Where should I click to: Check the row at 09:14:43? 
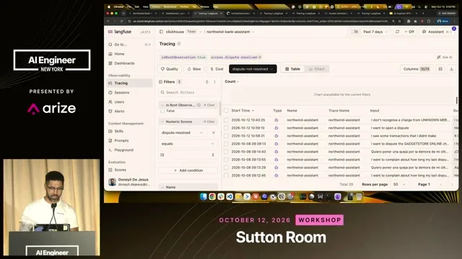pyautogui.click(x=226, y=152)
